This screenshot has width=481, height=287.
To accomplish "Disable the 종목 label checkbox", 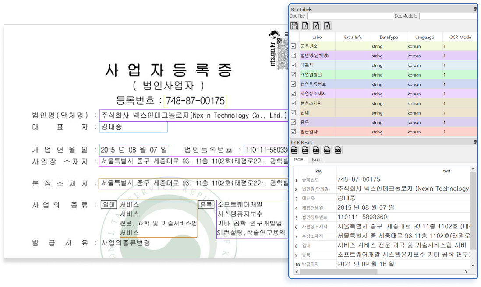I will (294, 122).
